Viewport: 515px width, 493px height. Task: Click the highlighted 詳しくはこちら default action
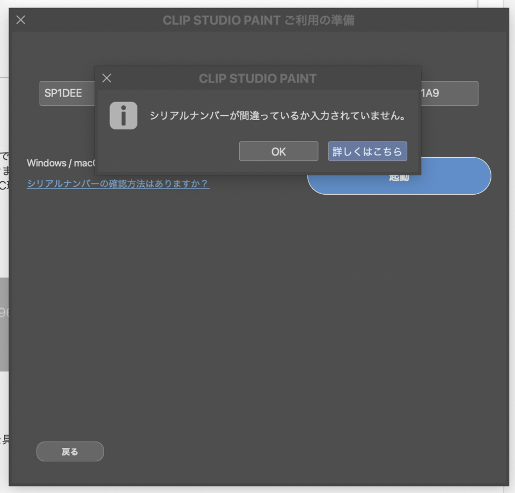367,151
